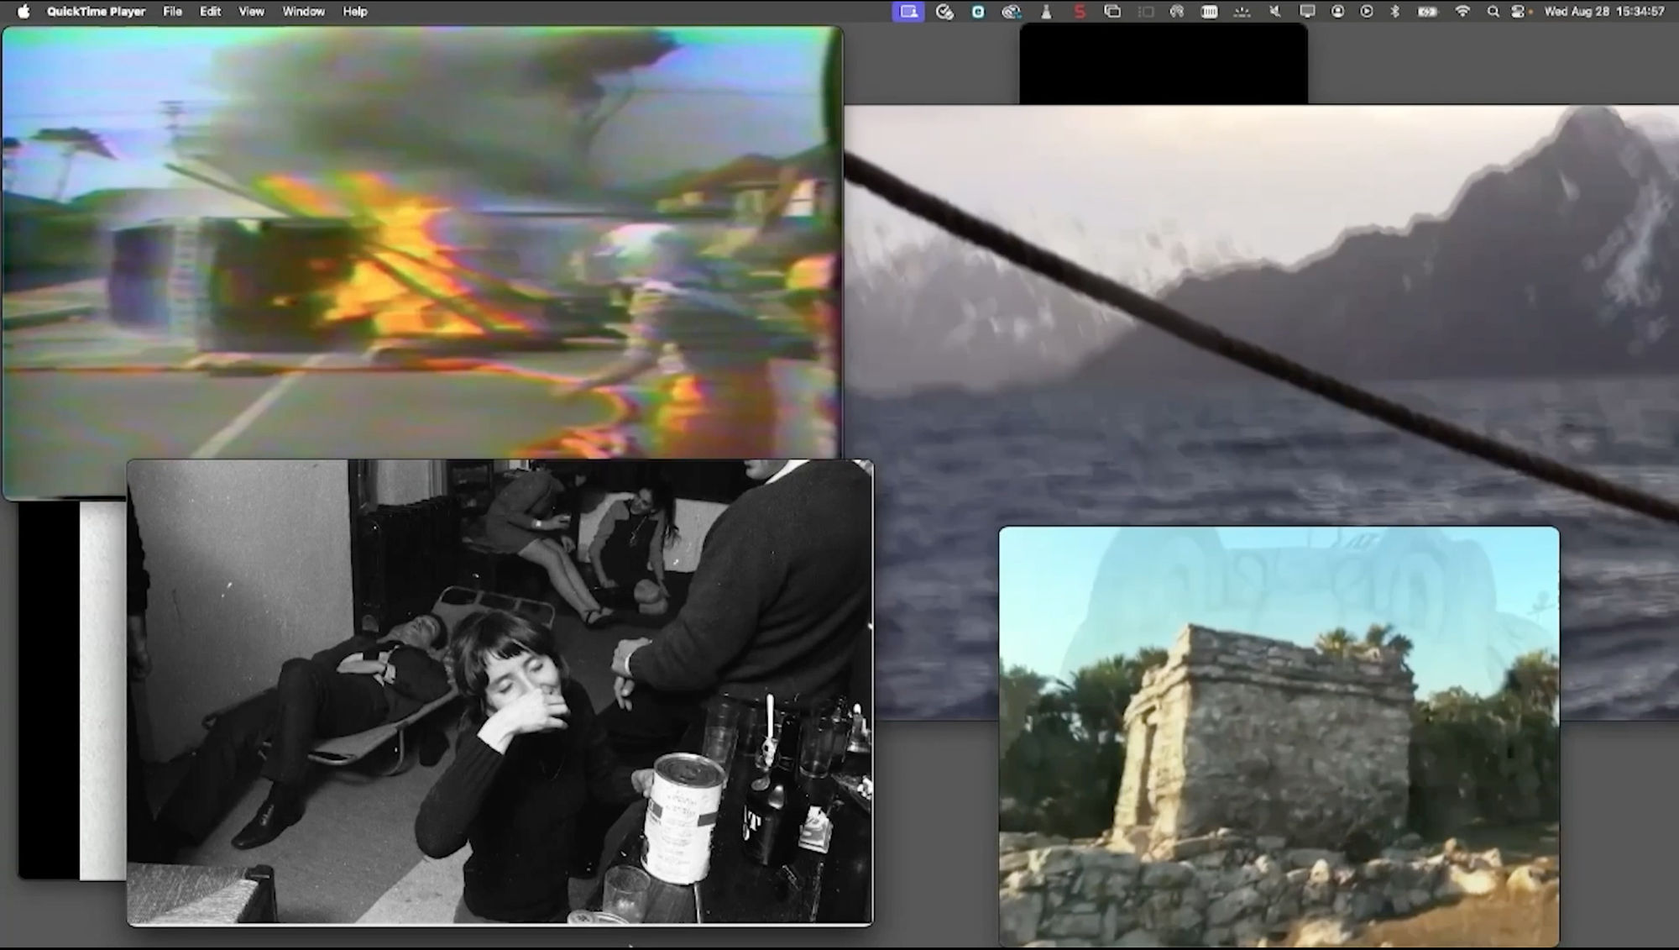Click the red S app icon in menu bar
The image size is (1679, 950).
1080,11
